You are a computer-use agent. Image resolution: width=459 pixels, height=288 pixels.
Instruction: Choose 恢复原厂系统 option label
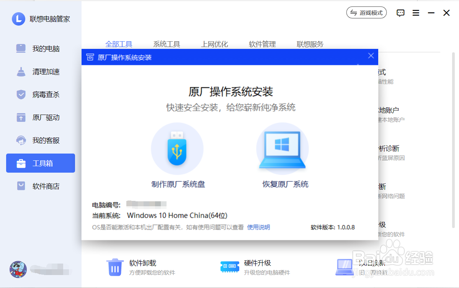point(286,184)
